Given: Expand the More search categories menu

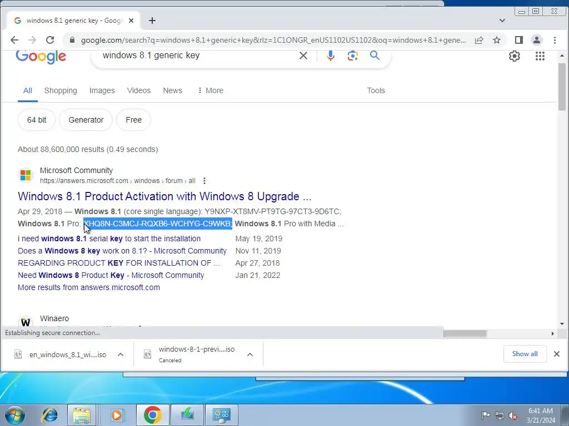Looking at the screenshot, I should (x=211, y=90).
